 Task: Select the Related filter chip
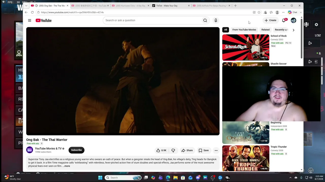(x=265, y=30)
